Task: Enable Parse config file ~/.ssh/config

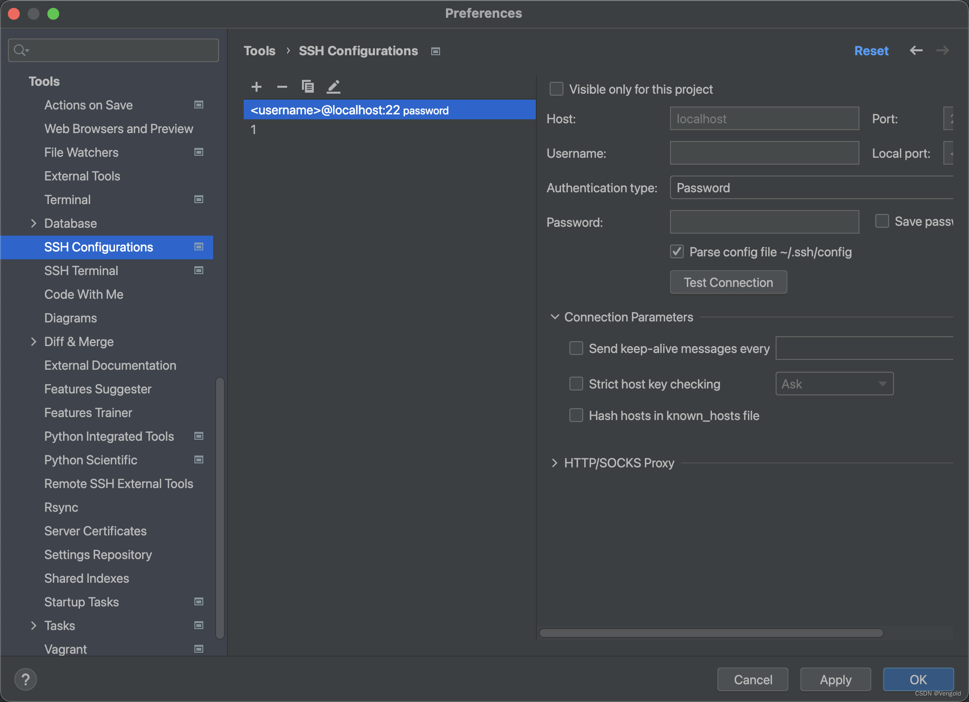Action: 677,252
